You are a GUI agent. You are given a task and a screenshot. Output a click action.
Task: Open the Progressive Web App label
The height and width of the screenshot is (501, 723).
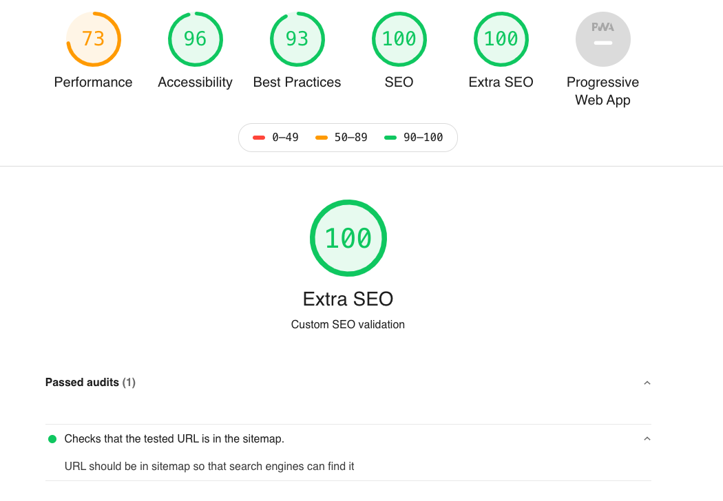click(x=603, y=91)
